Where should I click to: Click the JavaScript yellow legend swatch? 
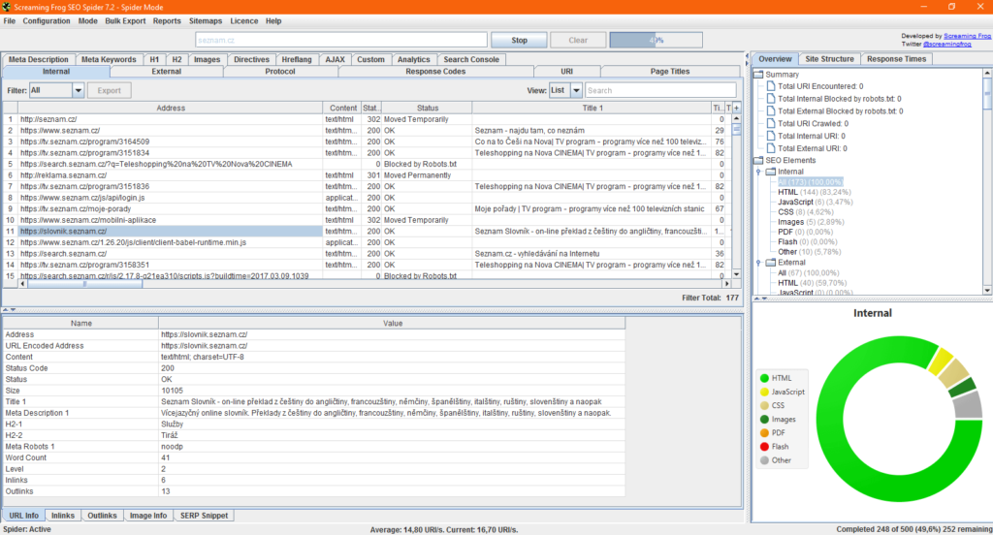coord(764,392)
